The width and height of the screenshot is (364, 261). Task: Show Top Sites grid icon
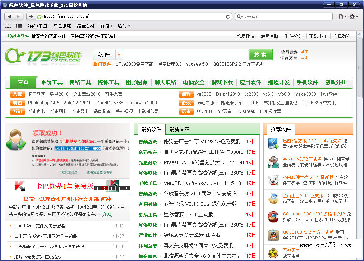pos(19,26)
